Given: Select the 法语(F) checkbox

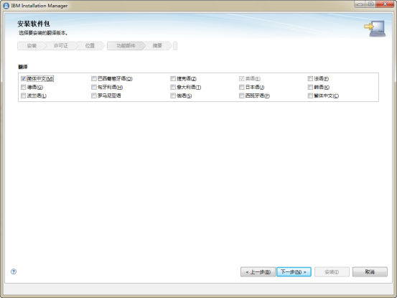Looking at the screenshot, I should [310, 79].
